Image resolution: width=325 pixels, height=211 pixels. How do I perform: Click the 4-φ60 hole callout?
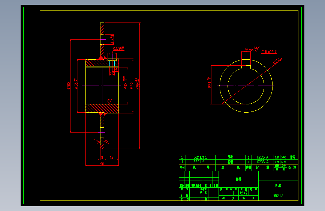coord(112,39)
